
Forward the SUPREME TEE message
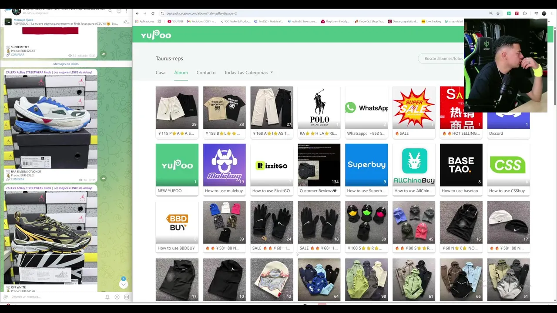tap(103, 54)
